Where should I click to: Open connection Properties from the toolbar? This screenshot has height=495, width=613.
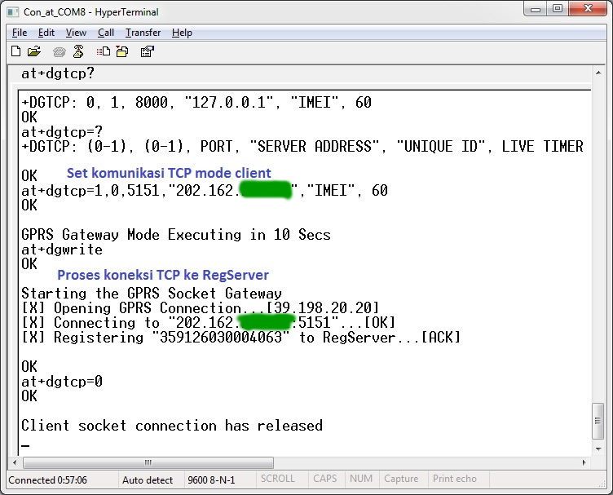click(147, 51)
